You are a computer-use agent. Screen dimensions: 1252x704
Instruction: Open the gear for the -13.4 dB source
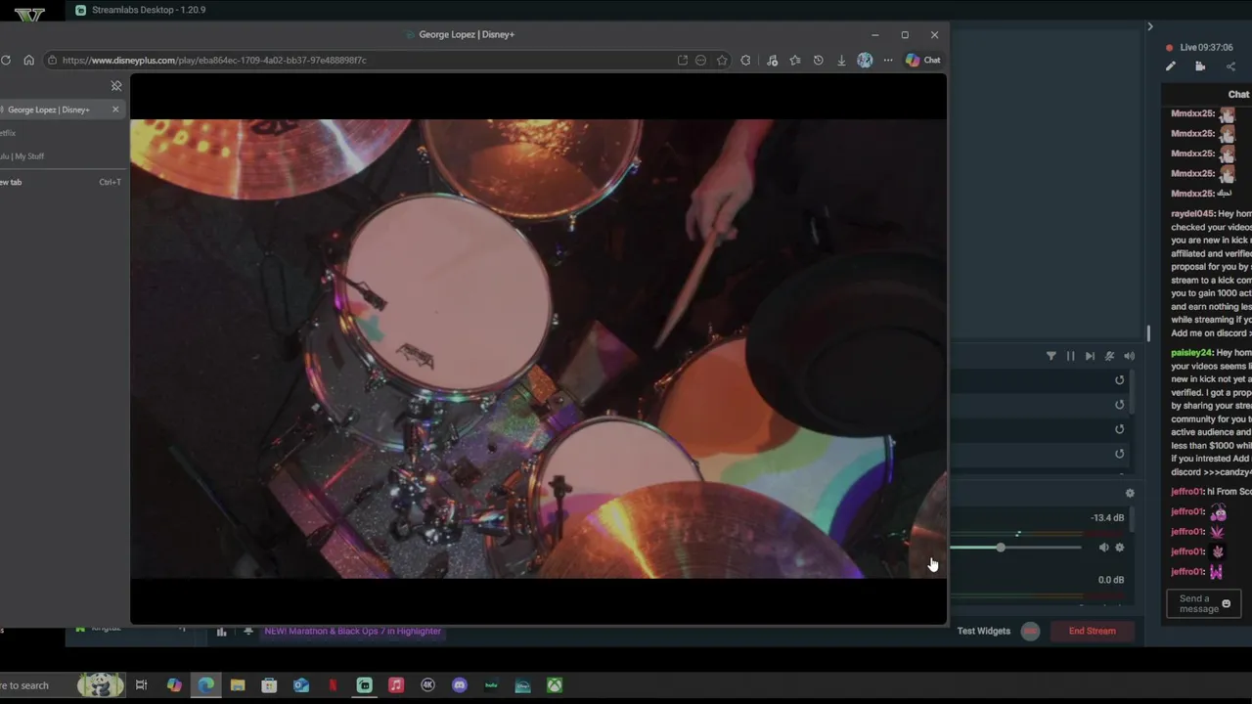[x=1120, y=548]
